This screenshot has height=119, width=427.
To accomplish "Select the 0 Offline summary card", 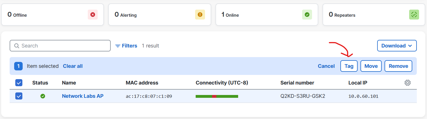I will (x=53, y=14).
